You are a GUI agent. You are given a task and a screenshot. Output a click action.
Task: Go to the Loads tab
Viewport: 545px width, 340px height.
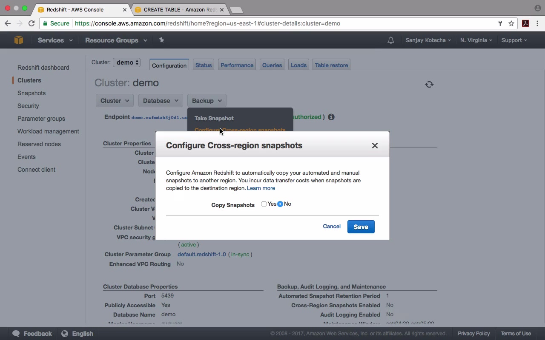tap(298, 65)
